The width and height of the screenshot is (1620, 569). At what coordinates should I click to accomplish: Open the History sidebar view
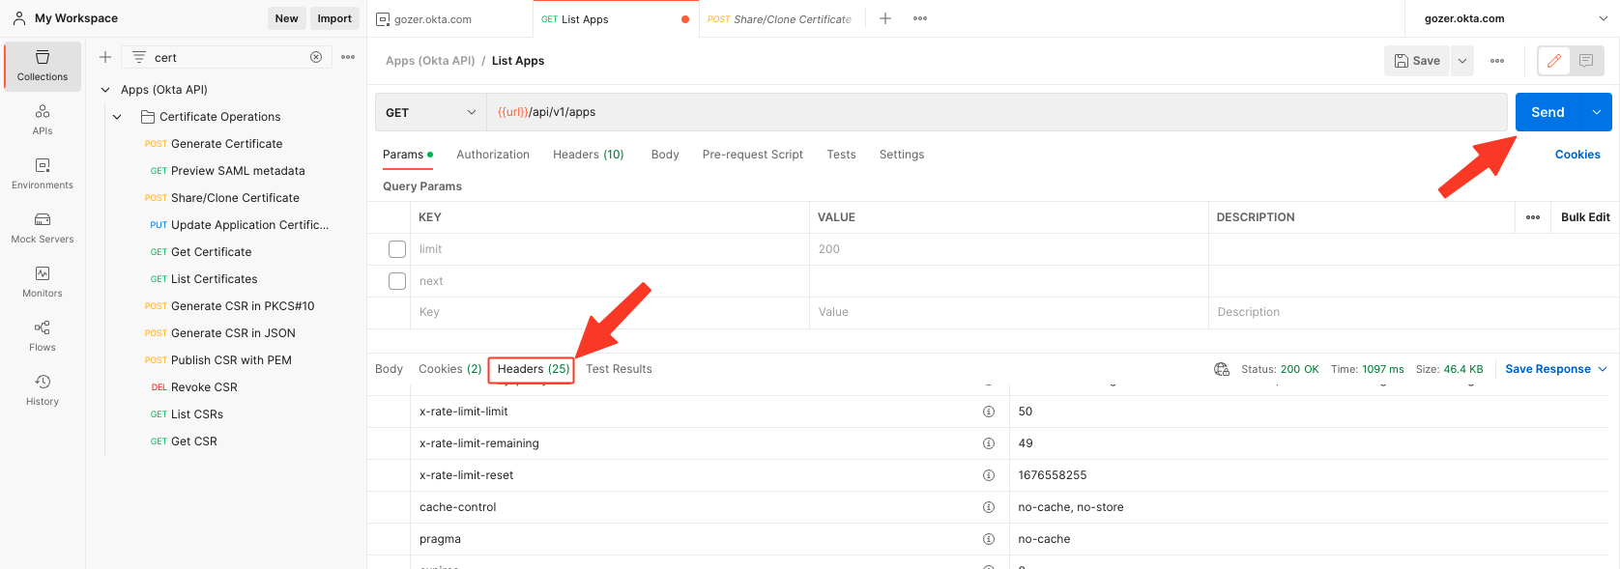[43, 390]
